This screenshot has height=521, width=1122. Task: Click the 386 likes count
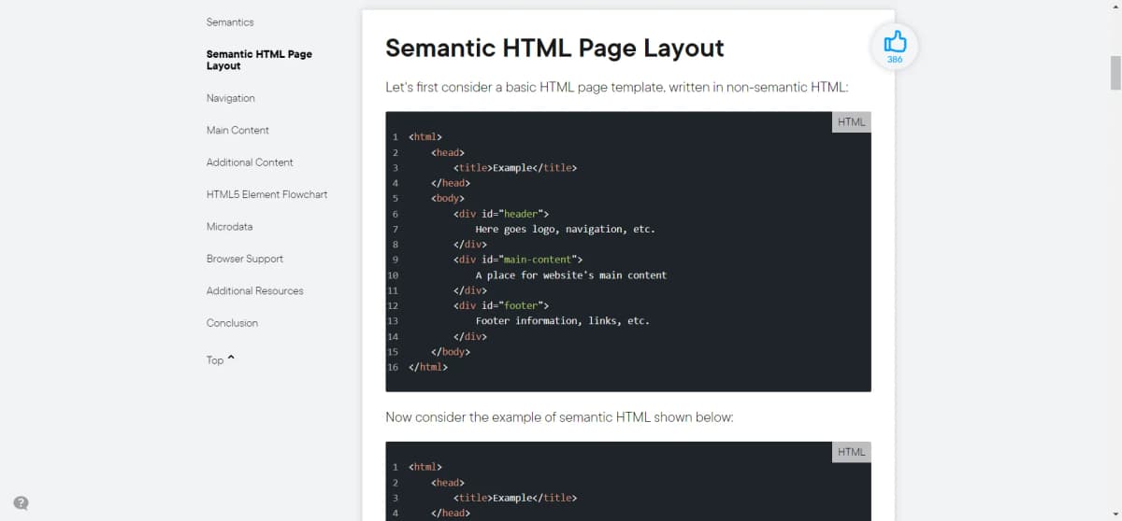[895, 60]
